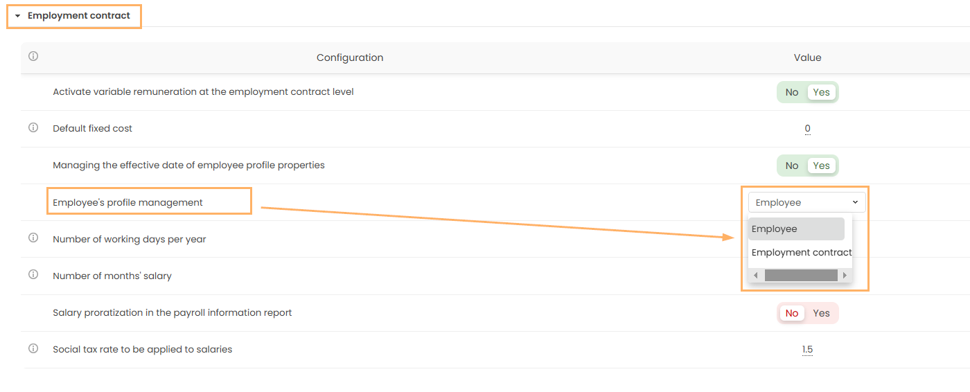
Task: Collapse the Employment contract section arrow
Action: click(x=17, y=16)
